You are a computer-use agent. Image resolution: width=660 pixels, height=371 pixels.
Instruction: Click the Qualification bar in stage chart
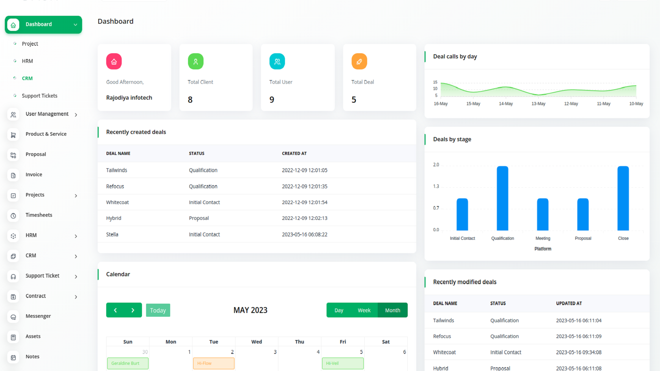point(502,198)
